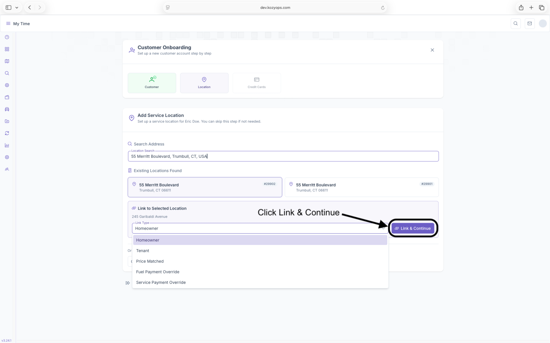This screenshot has width=550, height=343.
Task: Switch to the Customer step tab
Action: [x=152, y=83]
